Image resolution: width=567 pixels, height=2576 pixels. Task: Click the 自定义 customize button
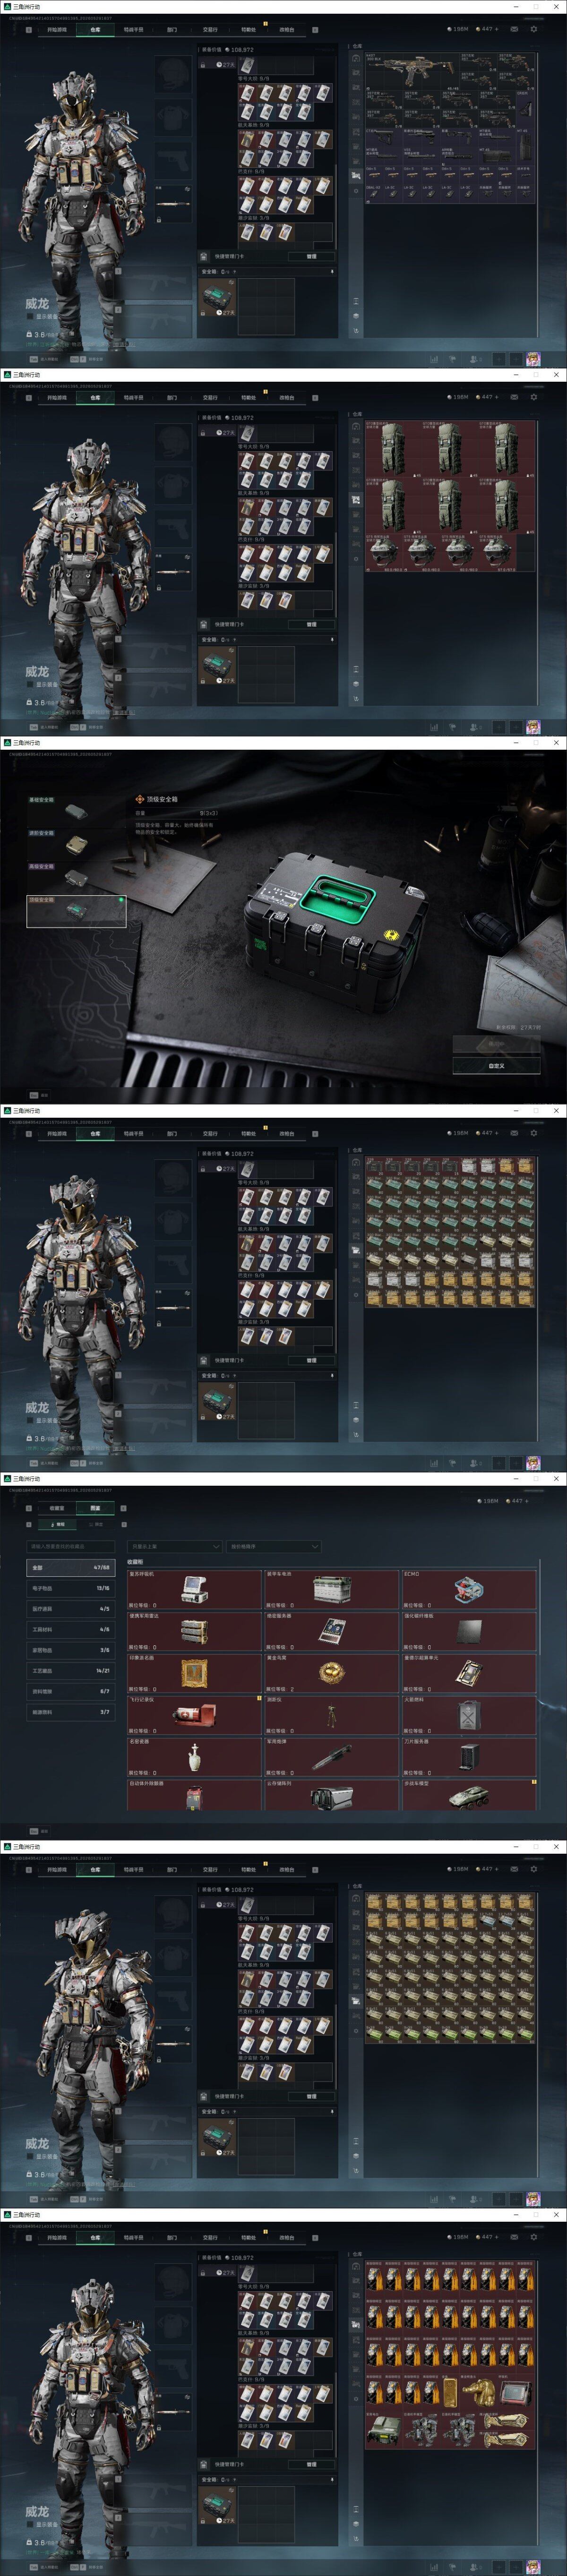click(x=496, y=1066)
